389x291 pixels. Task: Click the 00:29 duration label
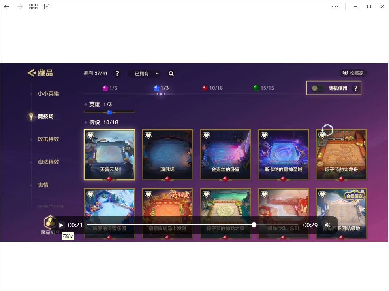[x=310, y=225]
